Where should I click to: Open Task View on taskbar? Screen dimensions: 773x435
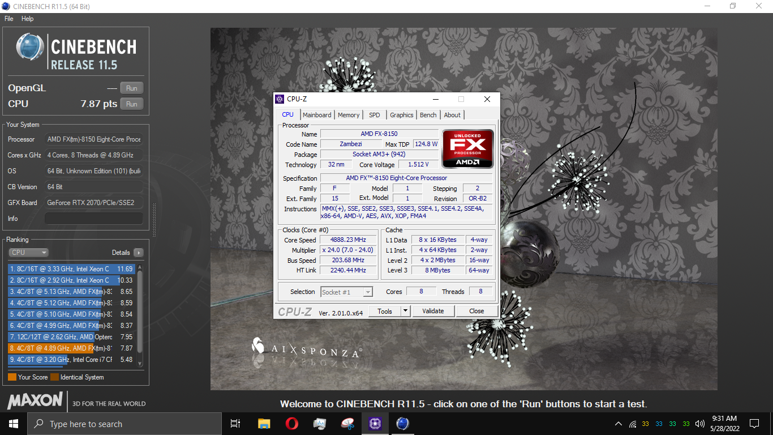pyautogui.click(x=235, y=424)
